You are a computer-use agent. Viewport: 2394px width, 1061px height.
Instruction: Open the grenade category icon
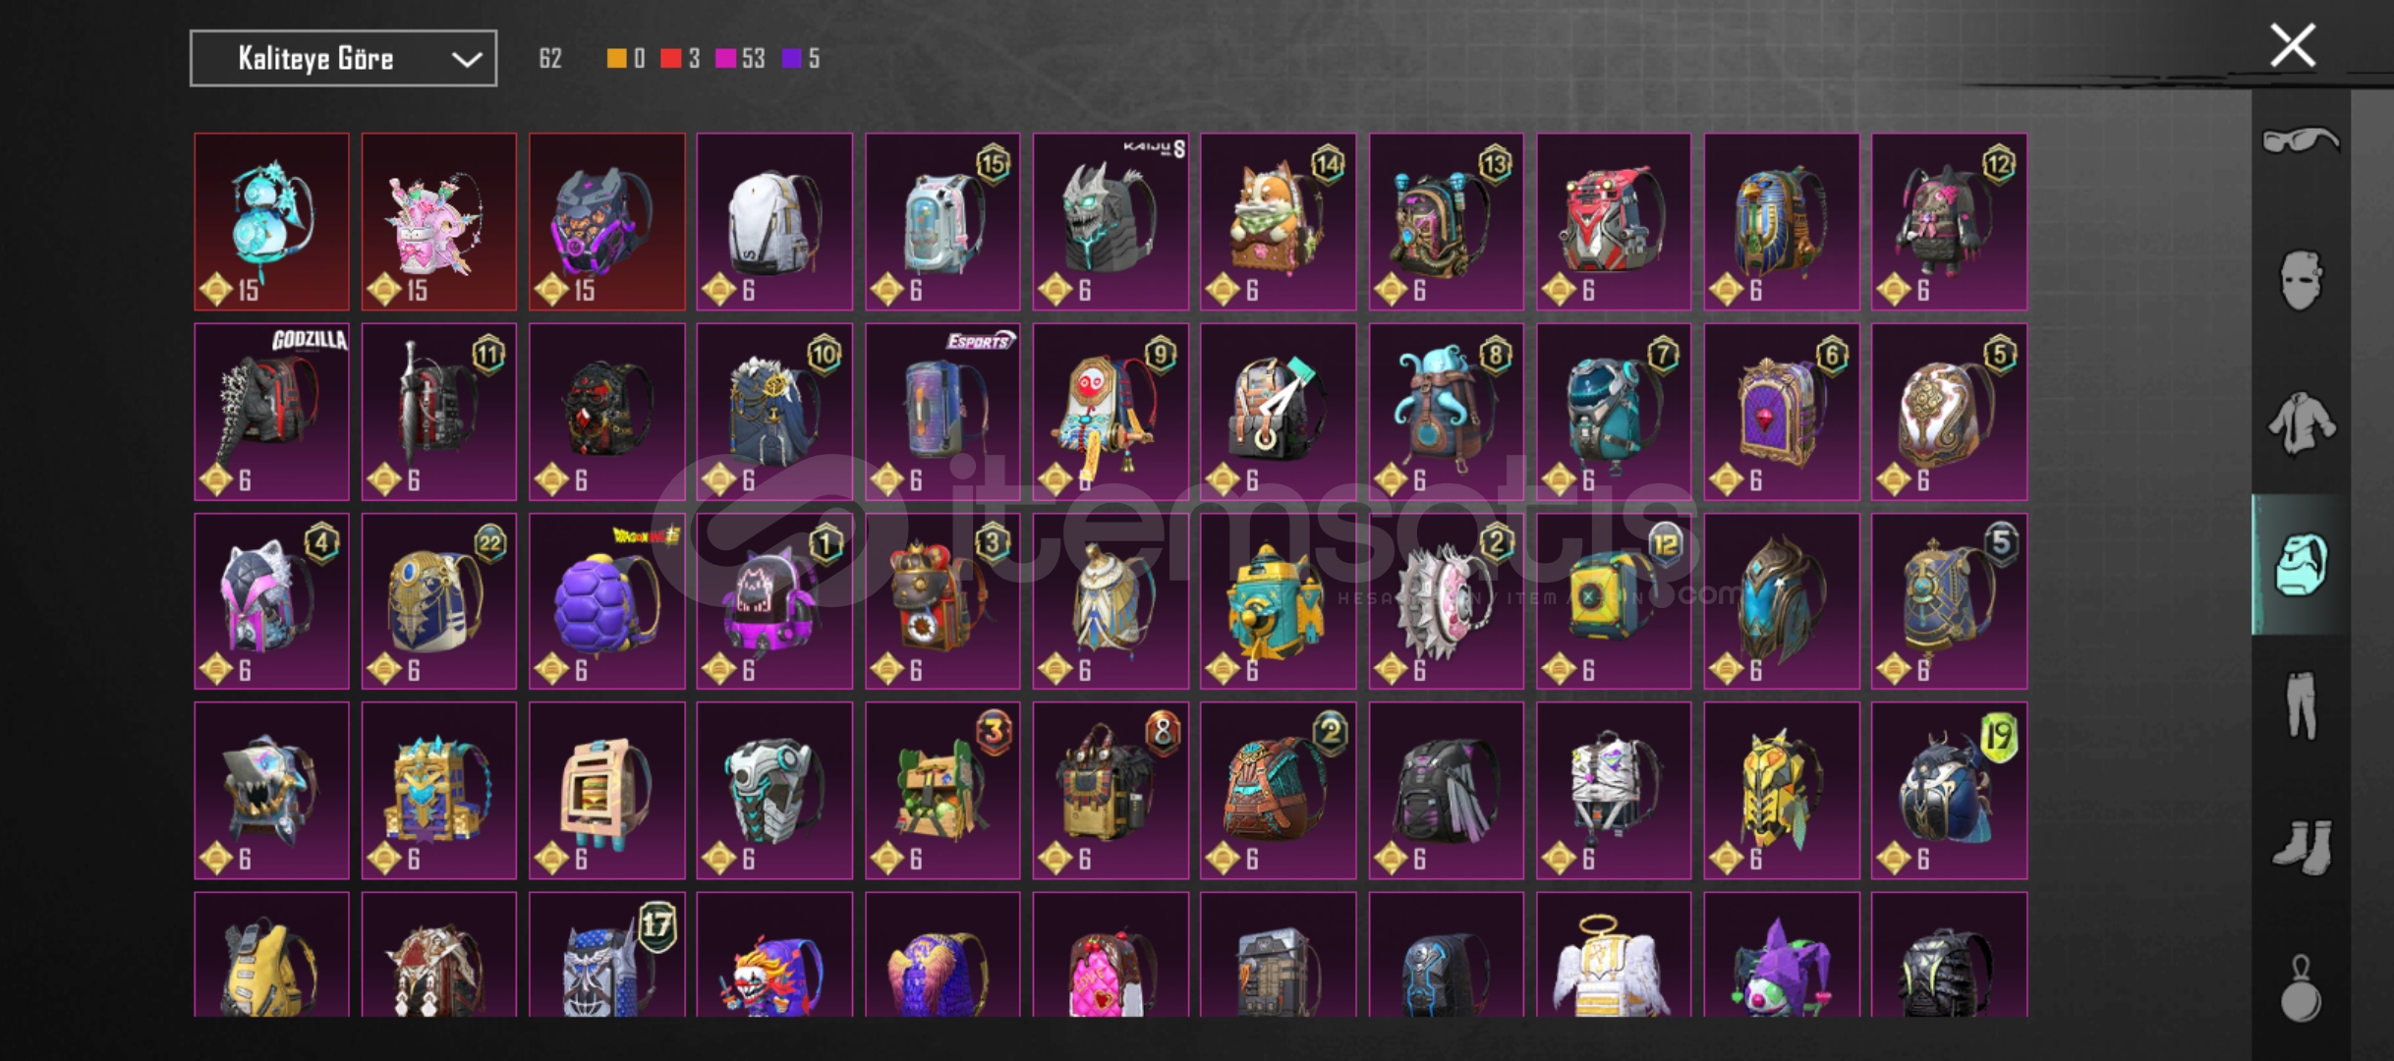[x=2300, y=989]
